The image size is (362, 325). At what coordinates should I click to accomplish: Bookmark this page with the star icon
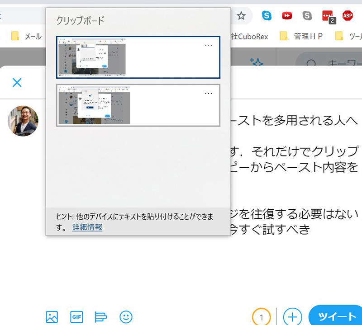pos(241,16)
